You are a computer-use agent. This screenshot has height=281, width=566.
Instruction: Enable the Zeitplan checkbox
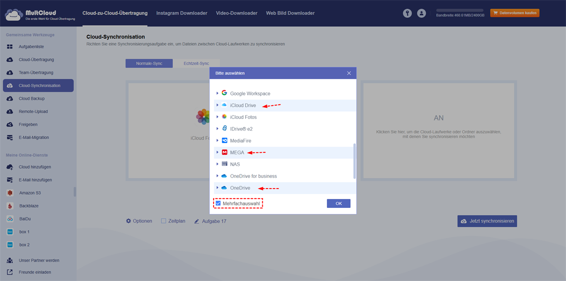point(164,221)
